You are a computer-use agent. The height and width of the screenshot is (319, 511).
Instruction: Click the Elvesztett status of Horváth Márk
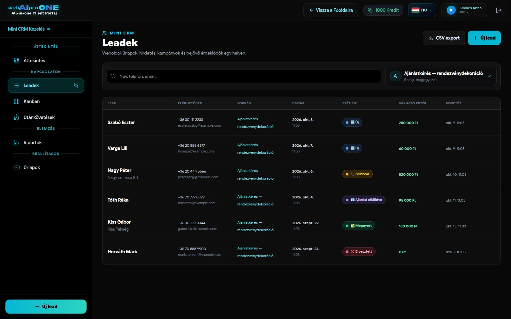click(359, 252)
